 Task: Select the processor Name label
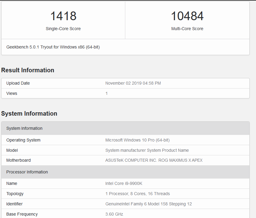(x=11, y=184)
